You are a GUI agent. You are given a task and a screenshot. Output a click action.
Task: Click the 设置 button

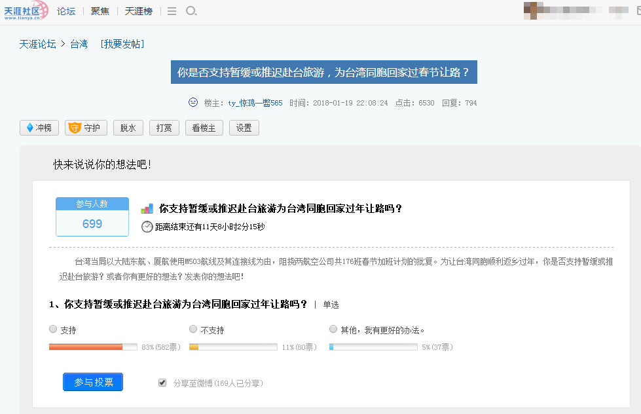coord(244,128)
